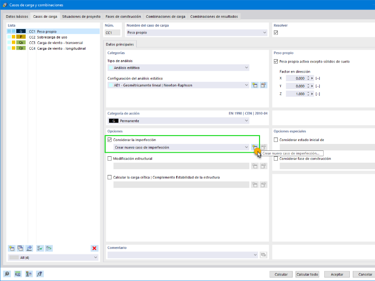Screen dimensions: 375x281
Task: Select CC2 Sobrecarga de uso row
Action: 53,37
